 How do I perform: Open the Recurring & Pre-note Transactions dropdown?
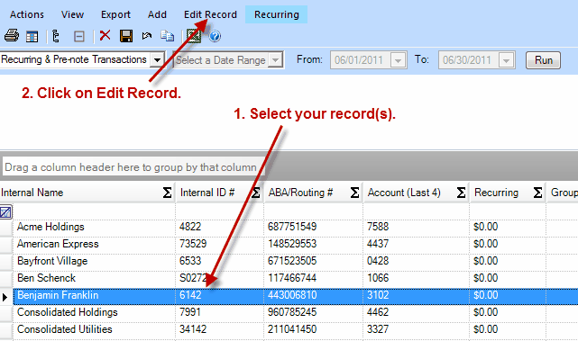[x=157, y=59]
